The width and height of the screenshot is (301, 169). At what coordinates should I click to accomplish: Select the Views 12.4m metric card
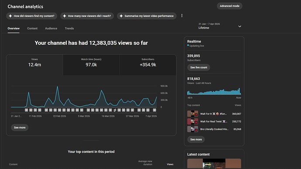(34, 65)
